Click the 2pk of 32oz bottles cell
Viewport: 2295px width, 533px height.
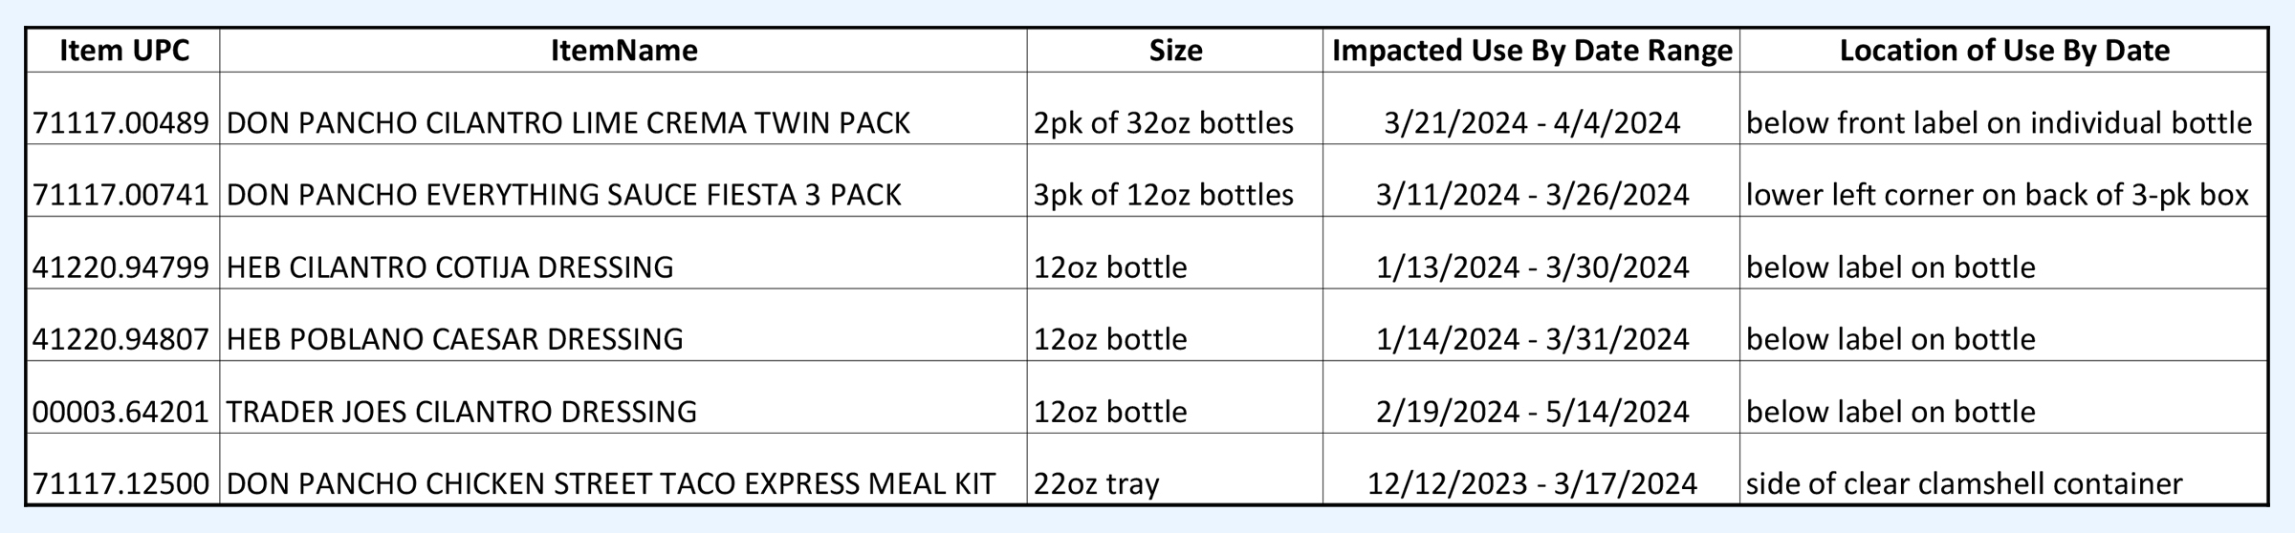1163,122
